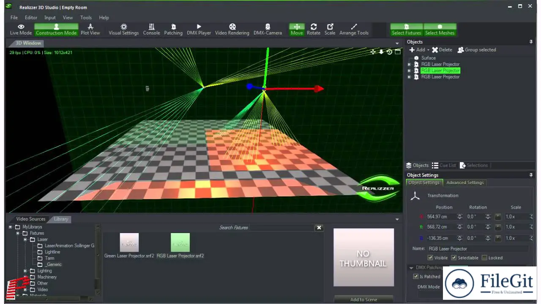Click Group selected button
The image size is (541, 304).
click(x=477, y=50)
